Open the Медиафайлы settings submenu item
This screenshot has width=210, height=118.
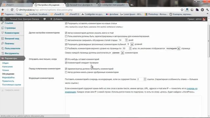(8, 77)
